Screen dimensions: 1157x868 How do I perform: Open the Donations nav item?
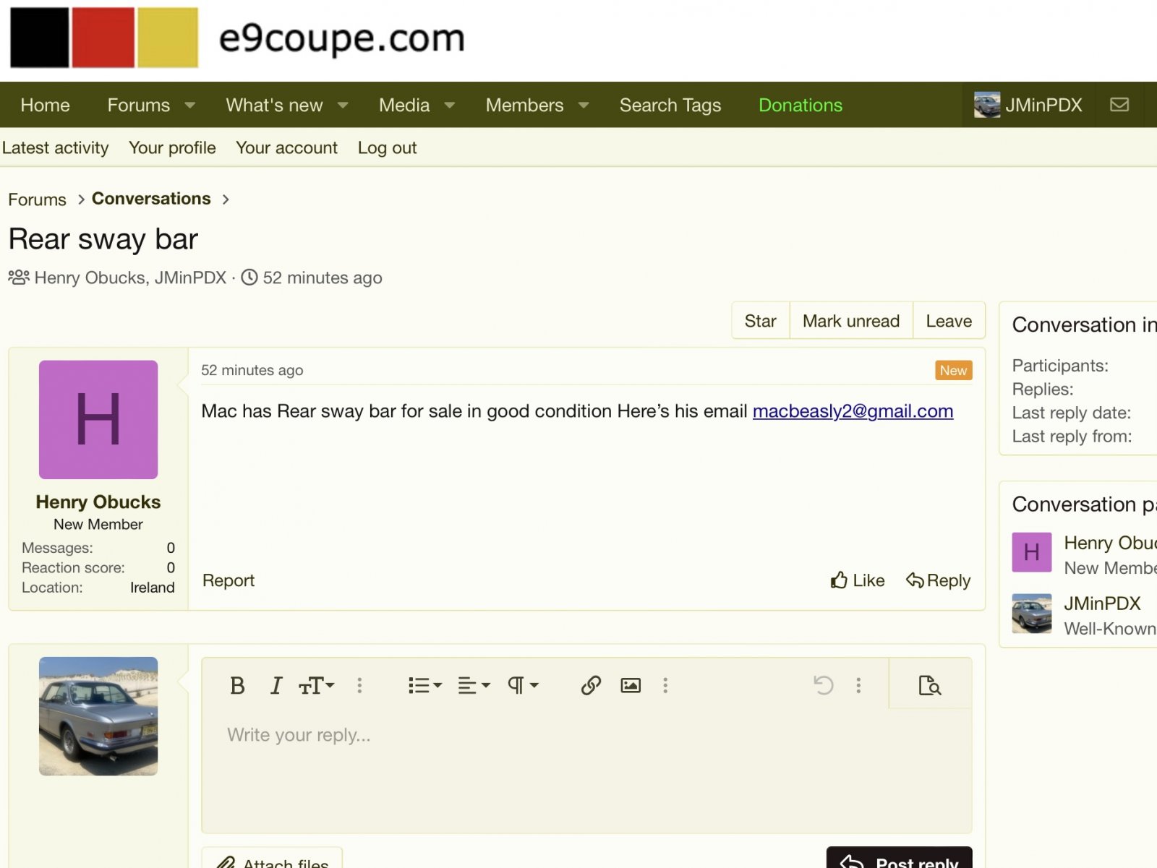(800, 105)
